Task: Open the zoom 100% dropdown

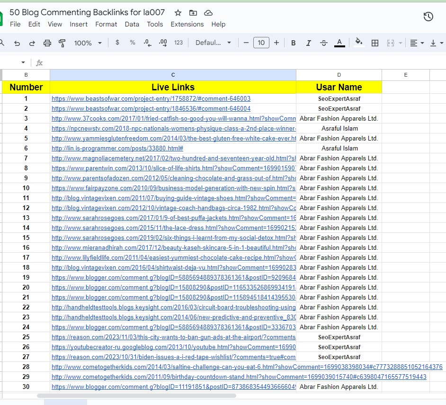Action: tap(88, 43)
